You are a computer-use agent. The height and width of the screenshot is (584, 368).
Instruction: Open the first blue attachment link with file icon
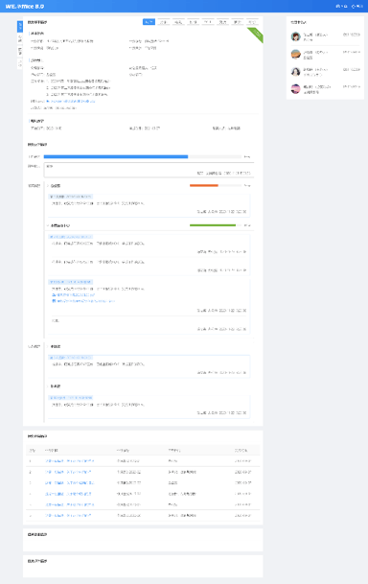point(73,295)
